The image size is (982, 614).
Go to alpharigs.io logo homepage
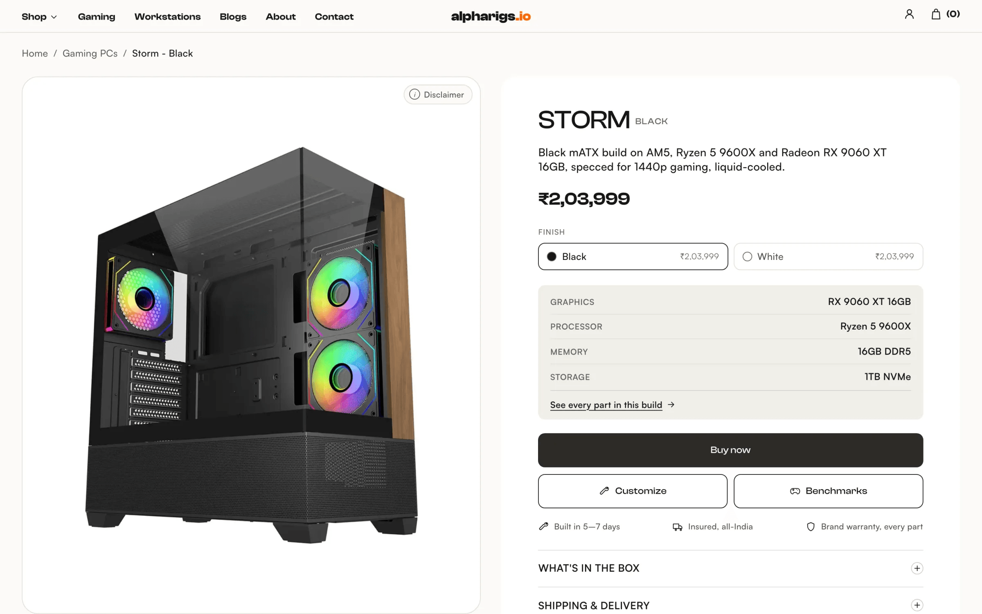click(491, 16)
